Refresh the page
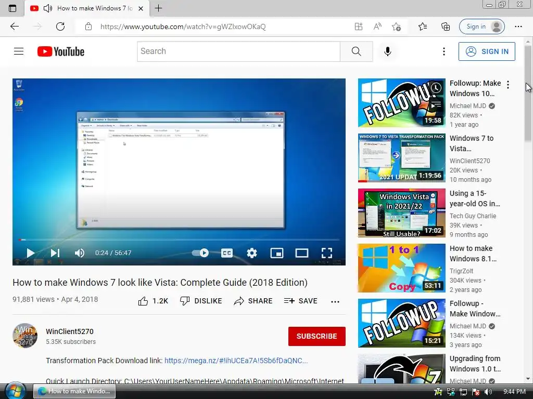This screenshot has width=533, height=399. click(x=60, y=26)
